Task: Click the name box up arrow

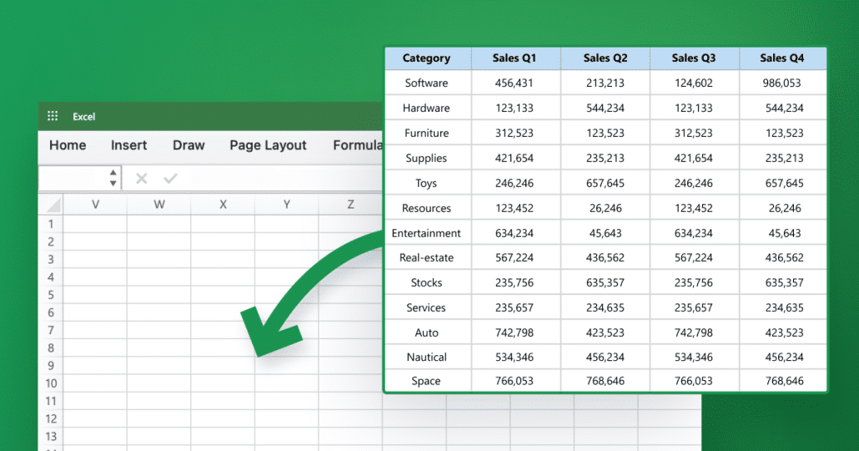Action: tap(113, 173)
